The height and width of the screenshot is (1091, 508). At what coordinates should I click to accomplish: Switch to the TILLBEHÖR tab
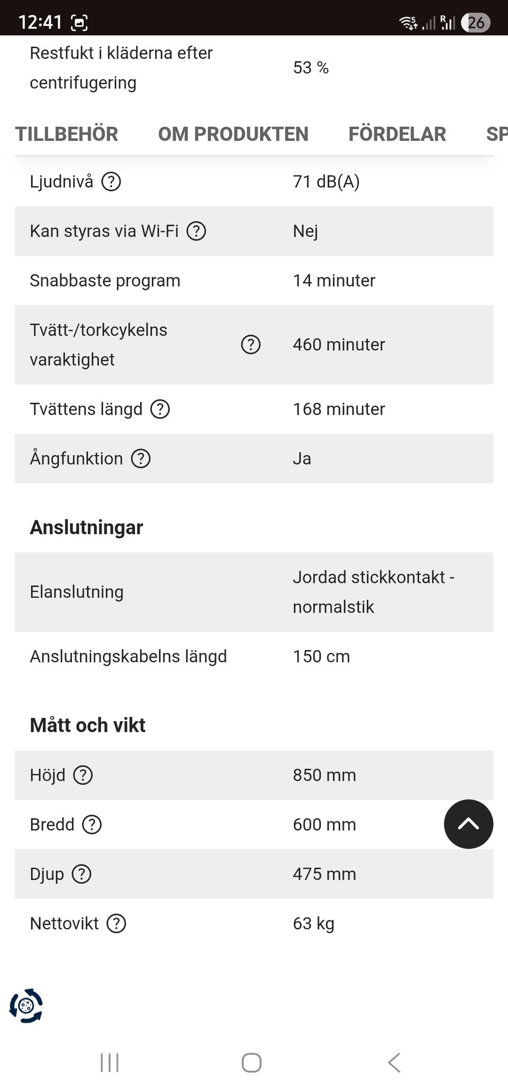(67, 134)
